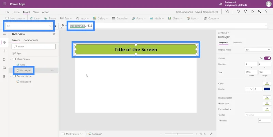Zoom in with plus icon

[x=197, y=134]
